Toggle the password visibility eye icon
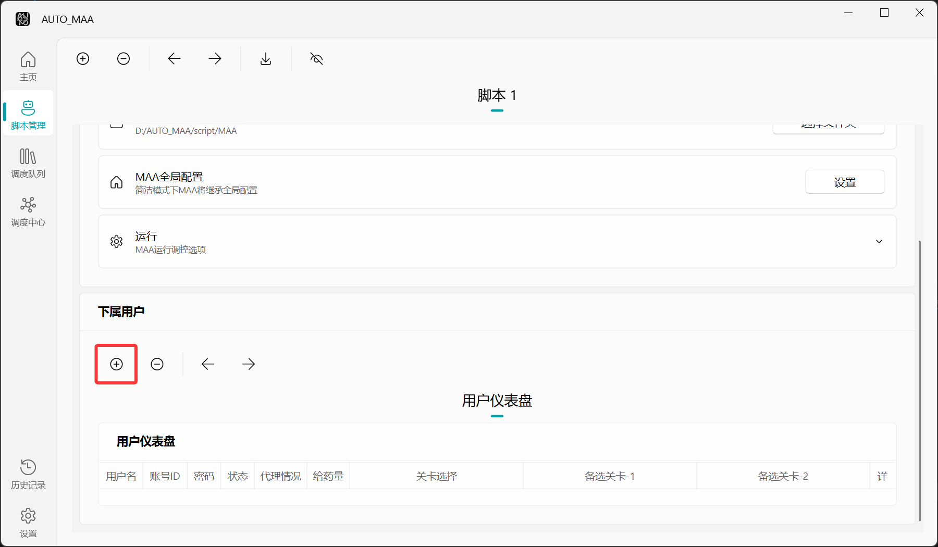Viewport: 938px width, 547px height. [316, 59]
